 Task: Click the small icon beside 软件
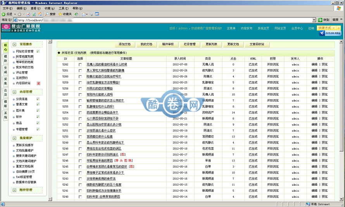point(38,117)
